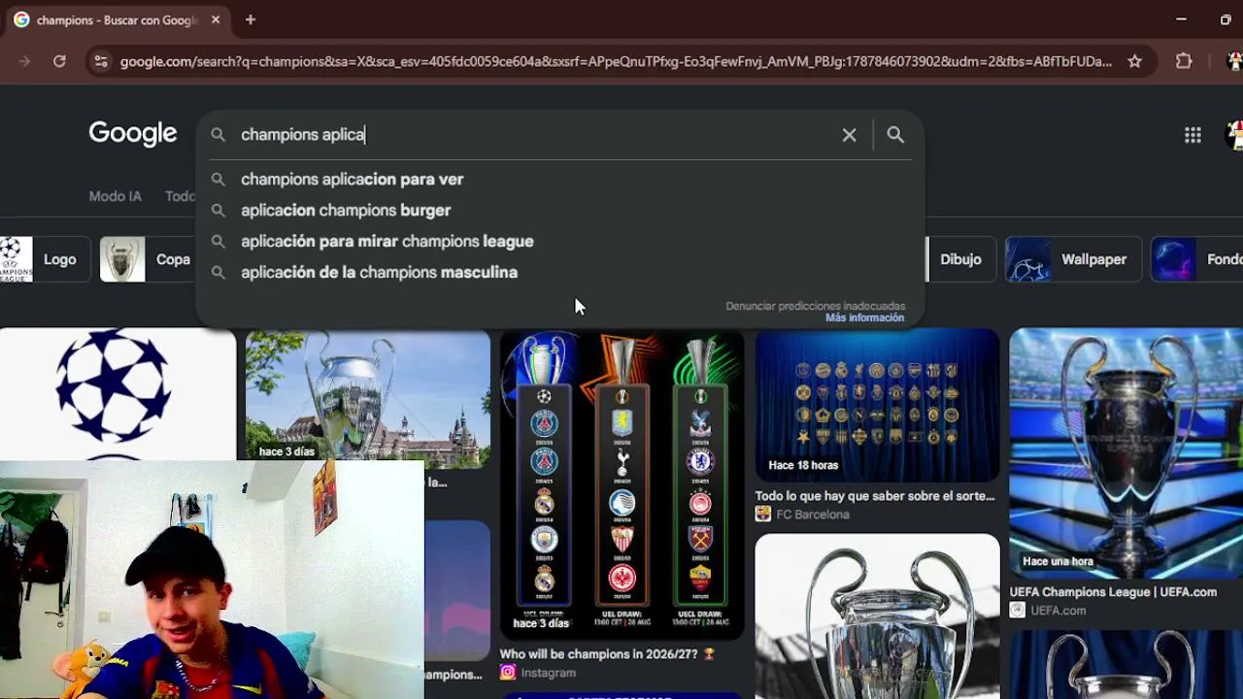Image resolution: width=1243 pixels, height=699 pixels.
Task: Click the FC Barcelona crest favicon
Action: click(762, 515)
